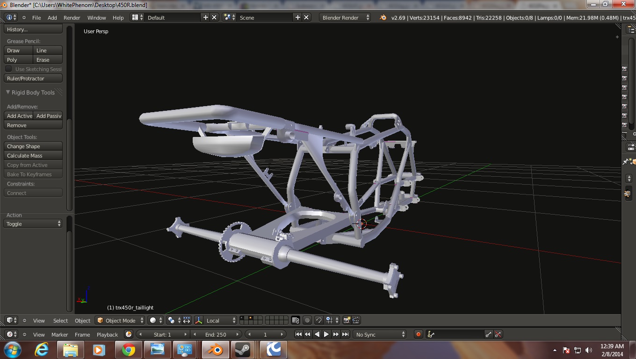Delete the Default screen layout

click(214, 17)
